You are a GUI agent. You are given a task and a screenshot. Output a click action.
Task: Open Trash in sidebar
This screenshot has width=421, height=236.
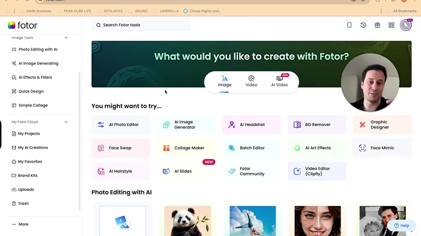[20, 204]
